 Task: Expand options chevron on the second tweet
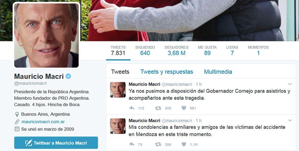[x=290, y=120]
